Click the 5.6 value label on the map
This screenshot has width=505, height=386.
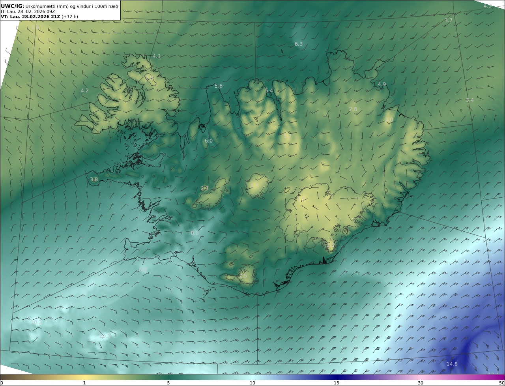click(x=219, y=86)
